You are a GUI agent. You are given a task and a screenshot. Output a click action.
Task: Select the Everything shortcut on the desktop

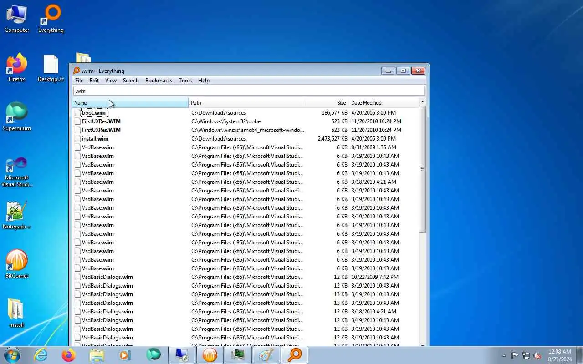click(x=51, y=19)
